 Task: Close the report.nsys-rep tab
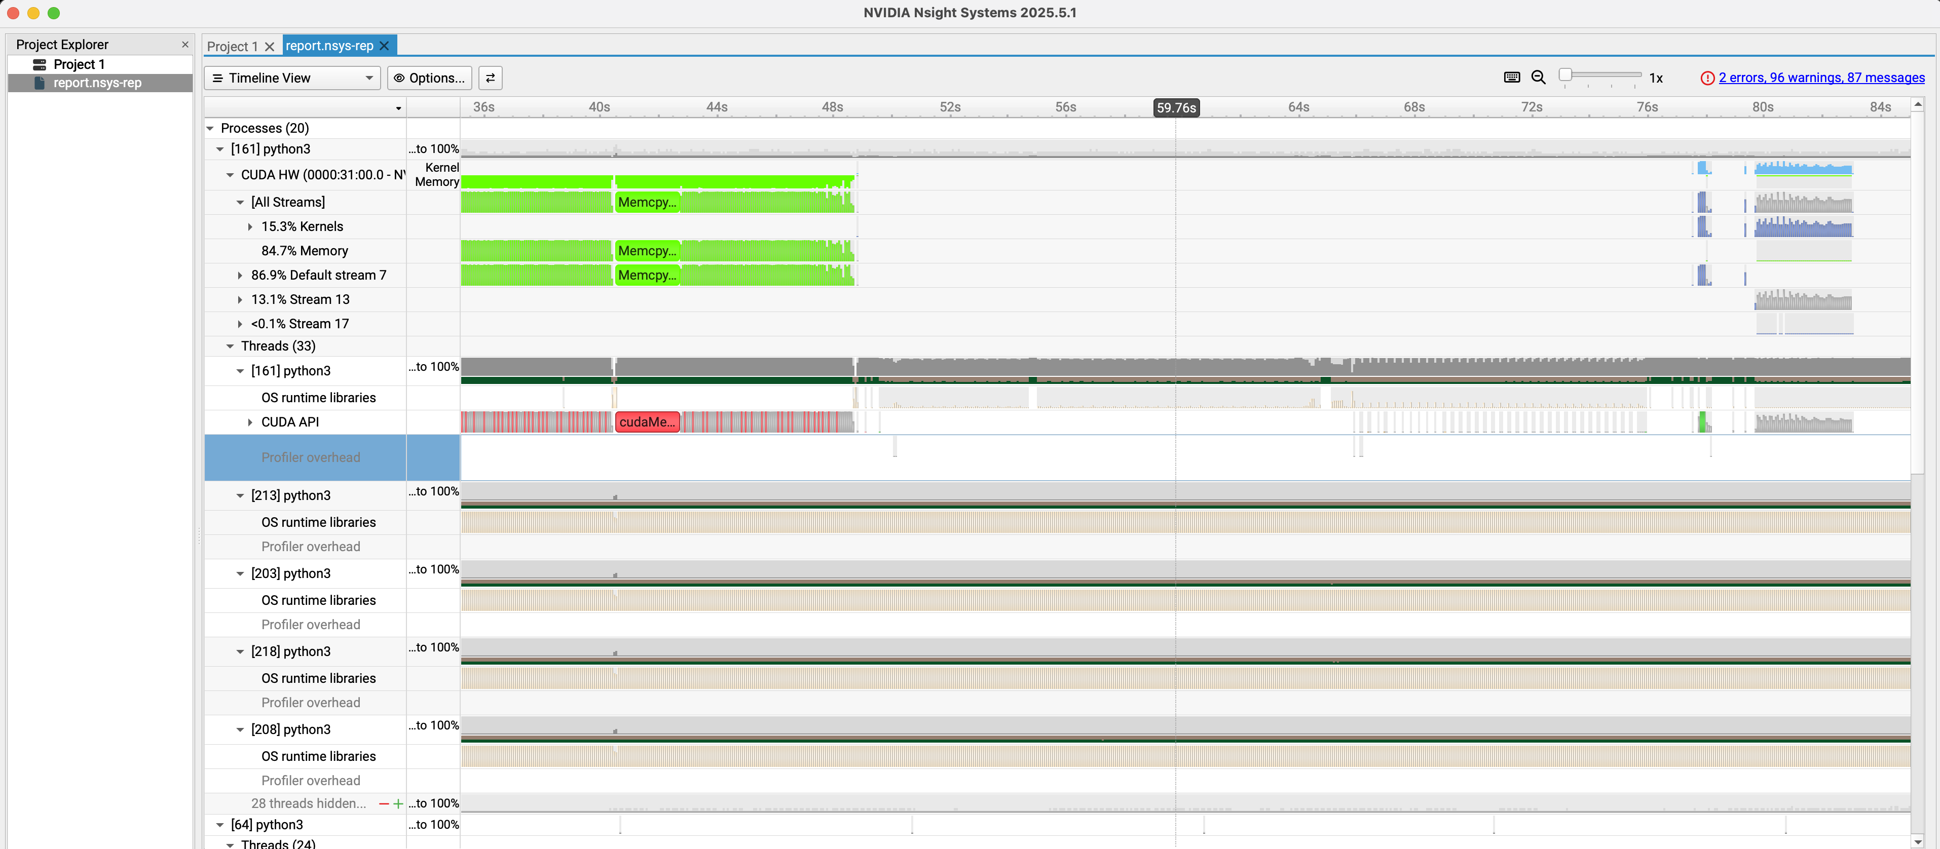pyautogui.click(x=385, y=46)
